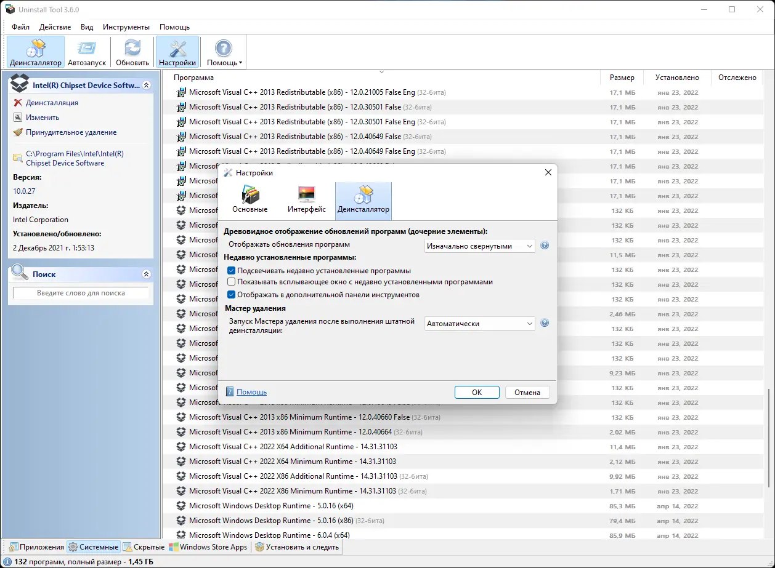Viewport: 775px width, 568px height.
Task: Open the Автоматически dropdown
Action: (480, 323)
